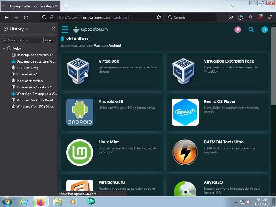Viewport: 276px width, 207px height.
Task: Click the uBlock extension icon with badge
Action: (260, 17)
